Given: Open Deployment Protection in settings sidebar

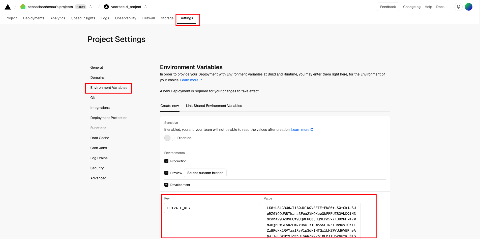Looking at the screenshot, I should click(x=109, y=118).
